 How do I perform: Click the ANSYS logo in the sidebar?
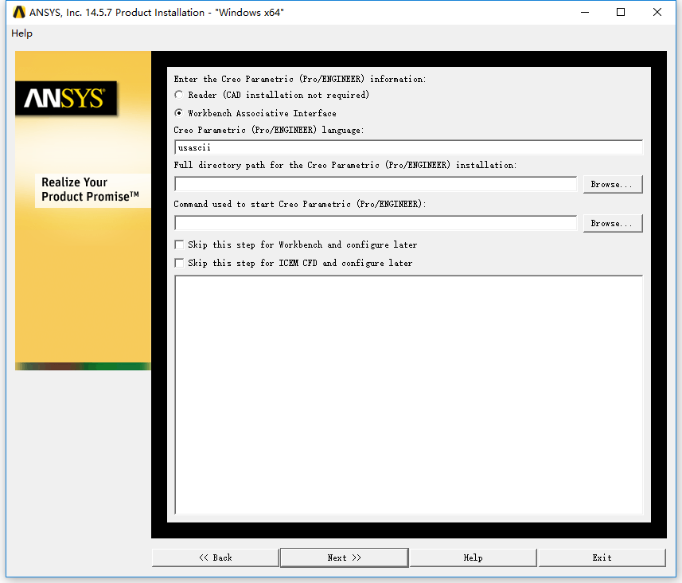(x=66, y=99)
